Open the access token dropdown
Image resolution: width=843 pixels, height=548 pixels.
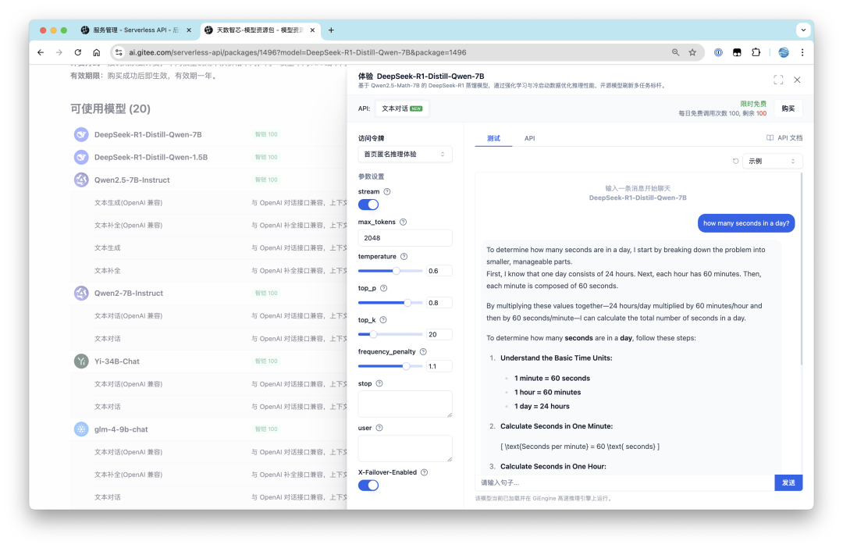[405, 155]
